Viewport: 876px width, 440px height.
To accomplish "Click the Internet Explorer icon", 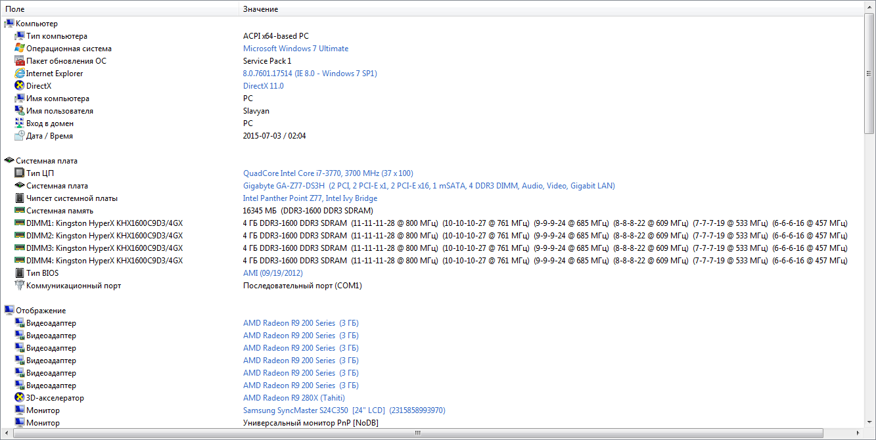I will [x=20, y=74].
